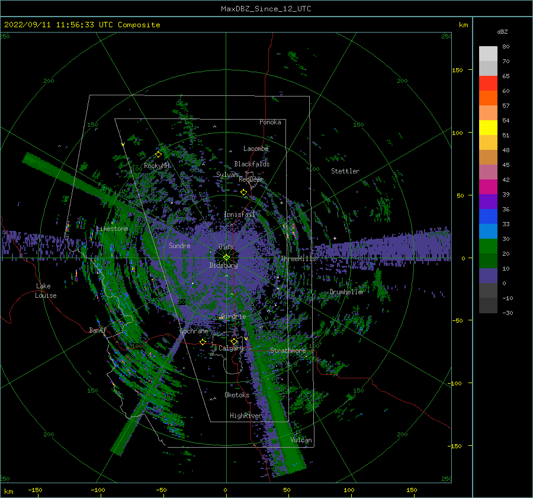Click the Ponoka city label
533x498 pixels.
pyautogui.click(x=270, y=122)
